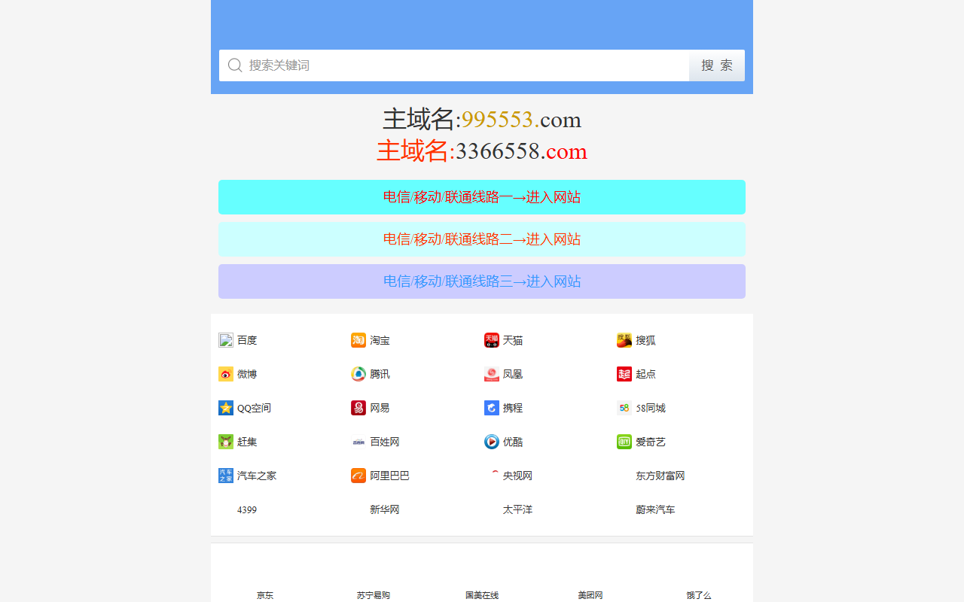This screenshot has height=602, width=964.
Task: Open the 新华网 link
Action: 385,509
